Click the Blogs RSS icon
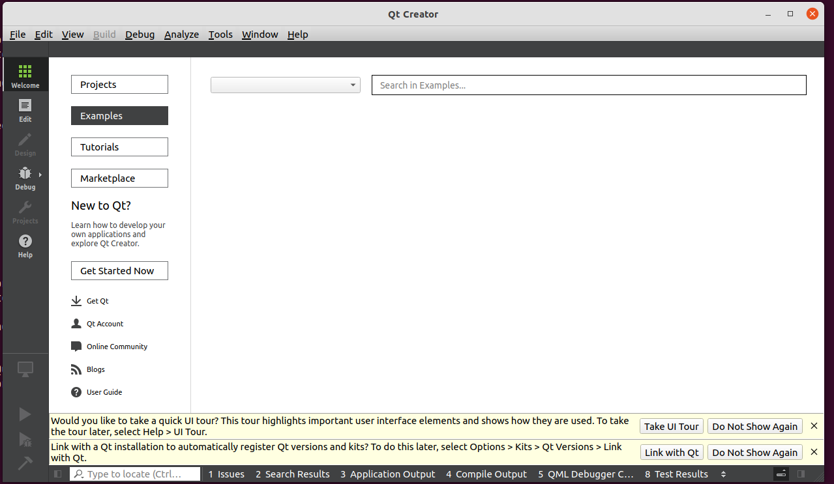Viewport: 834px width, 484px height. [76, 369]
